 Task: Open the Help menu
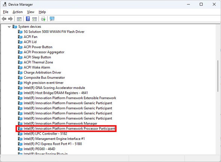(x=42, y=12)
